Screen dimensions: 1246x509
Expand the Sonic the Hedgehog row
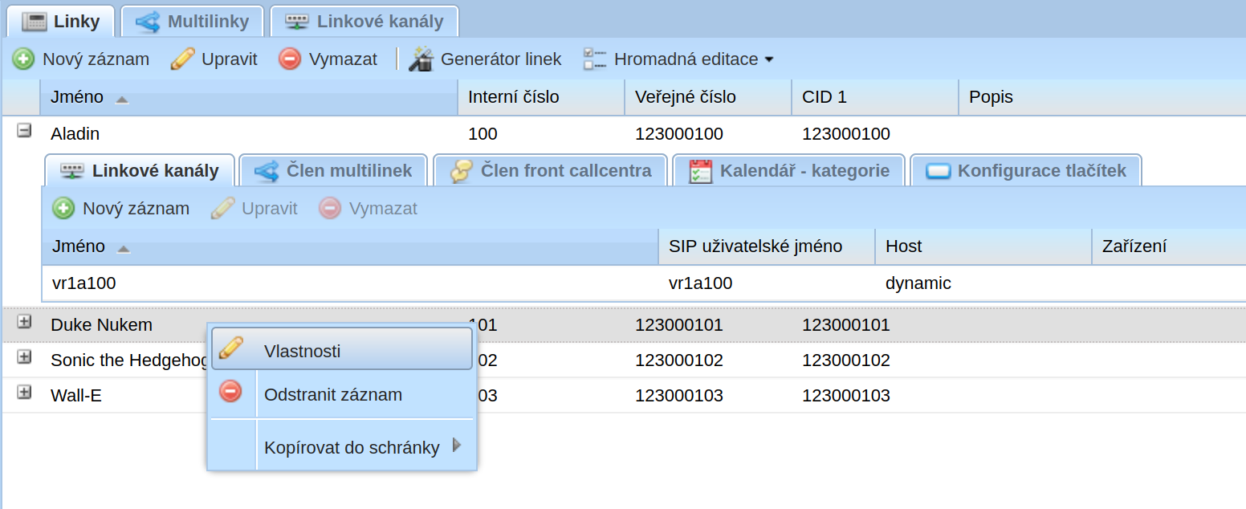[24, 356]
